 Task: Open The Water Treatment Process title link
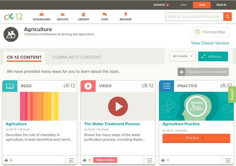coord(112,124)
